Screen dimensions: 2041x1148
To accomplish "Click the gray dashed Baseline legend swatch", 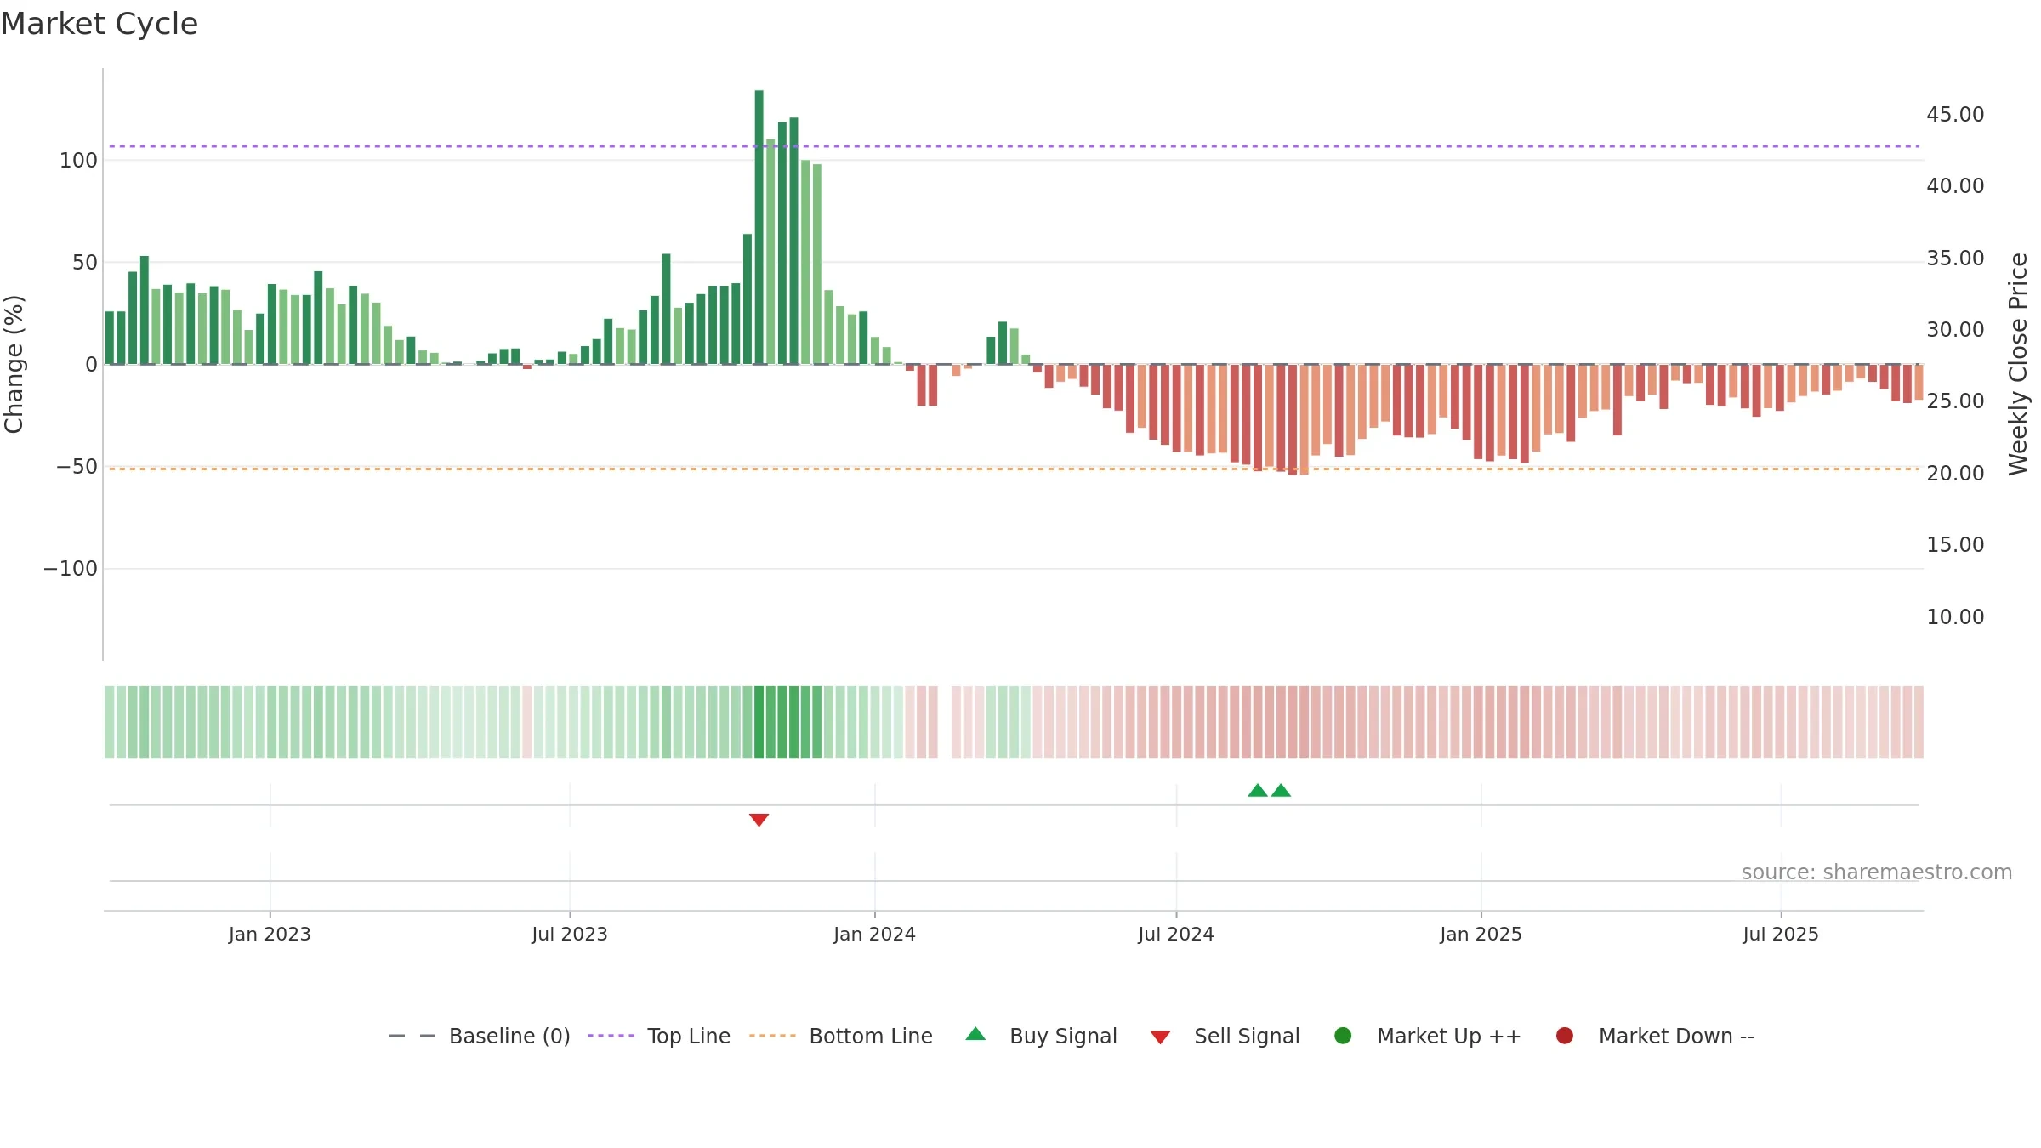I will (x=412, y=1036).
